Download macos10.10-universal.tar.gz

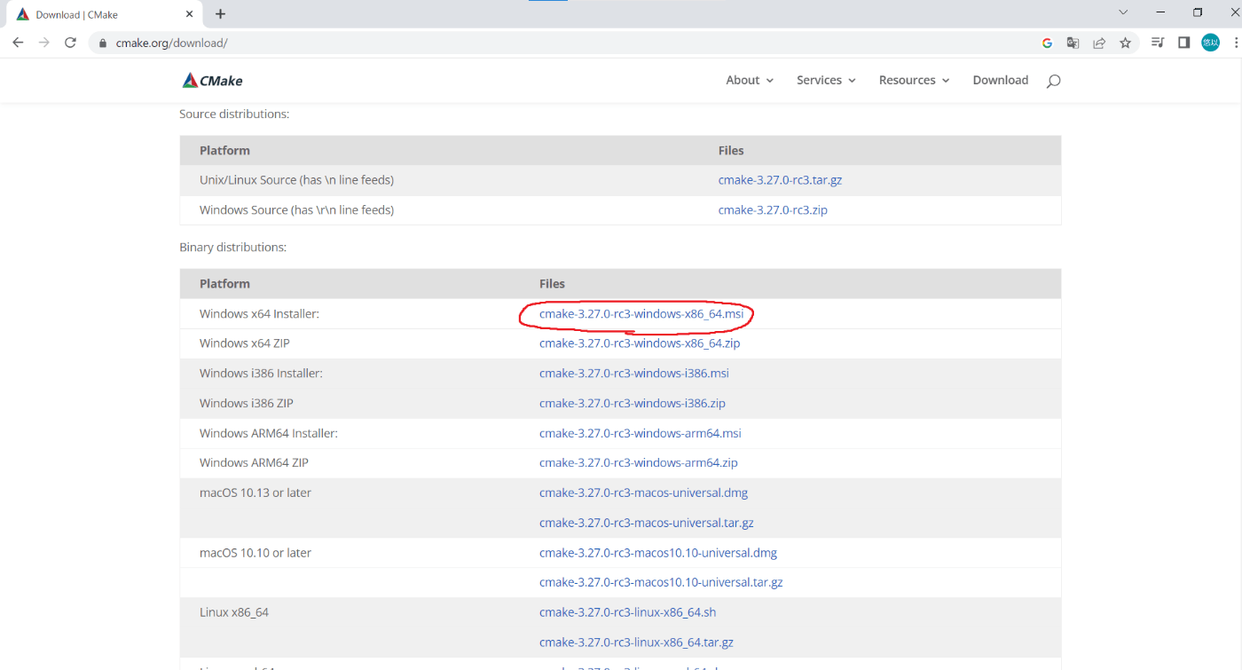(x=661, y=582)
